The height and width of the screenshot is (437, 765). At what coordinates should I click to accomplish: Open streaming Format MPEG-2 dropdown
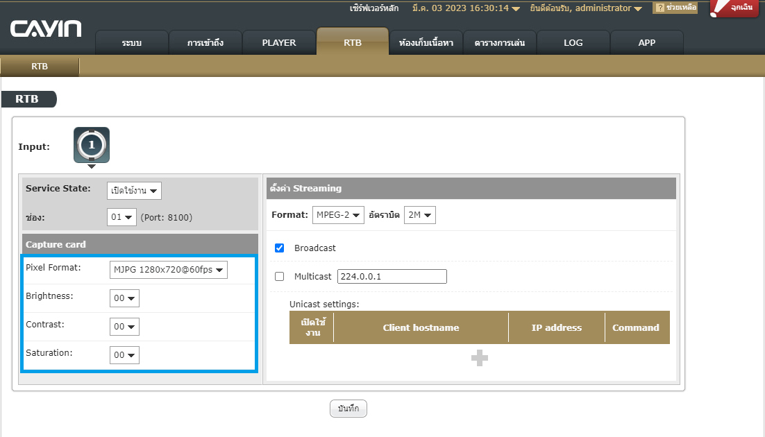[x=338, y=215]
